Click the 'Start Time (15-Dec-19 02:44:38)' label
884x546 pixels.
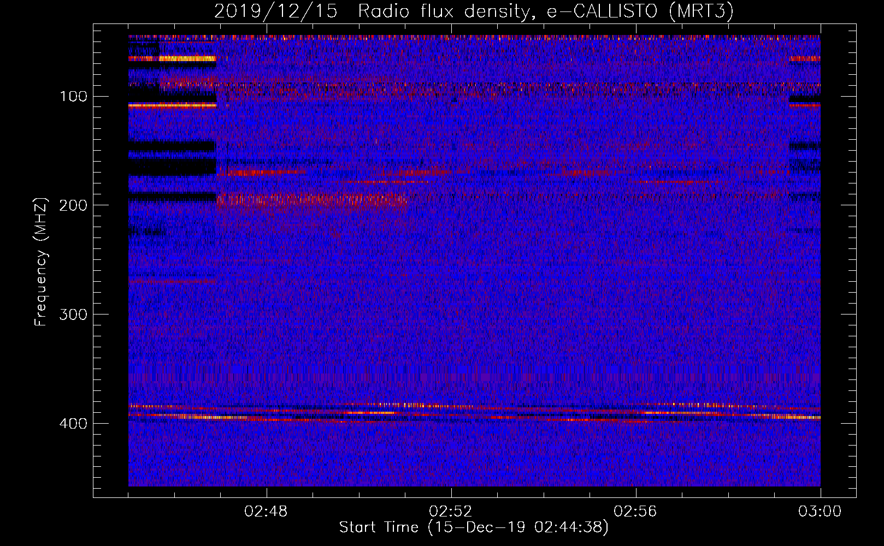pos(474,527)
